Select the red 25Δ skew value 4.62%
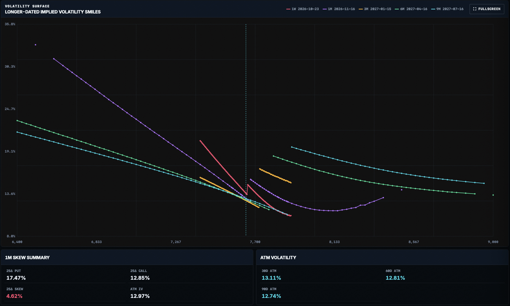The height and width of the screenshot is (306, 510). [14, 296]
